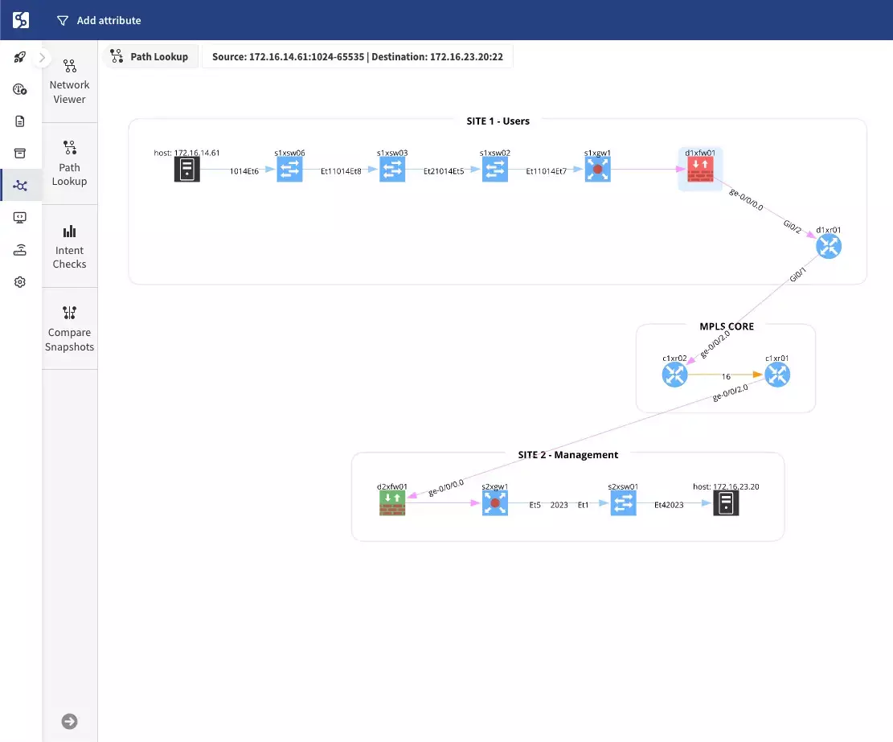Open the device management router icon

(19, 249)
